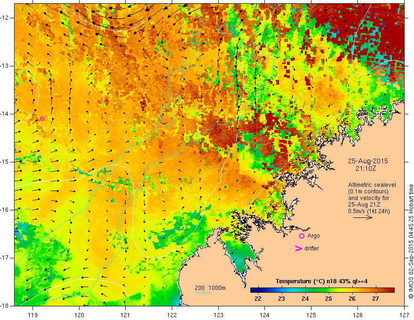Screen dimensions: 414x320
Task: Click the colorbar tick label '25'
Action: coord(328,299)
